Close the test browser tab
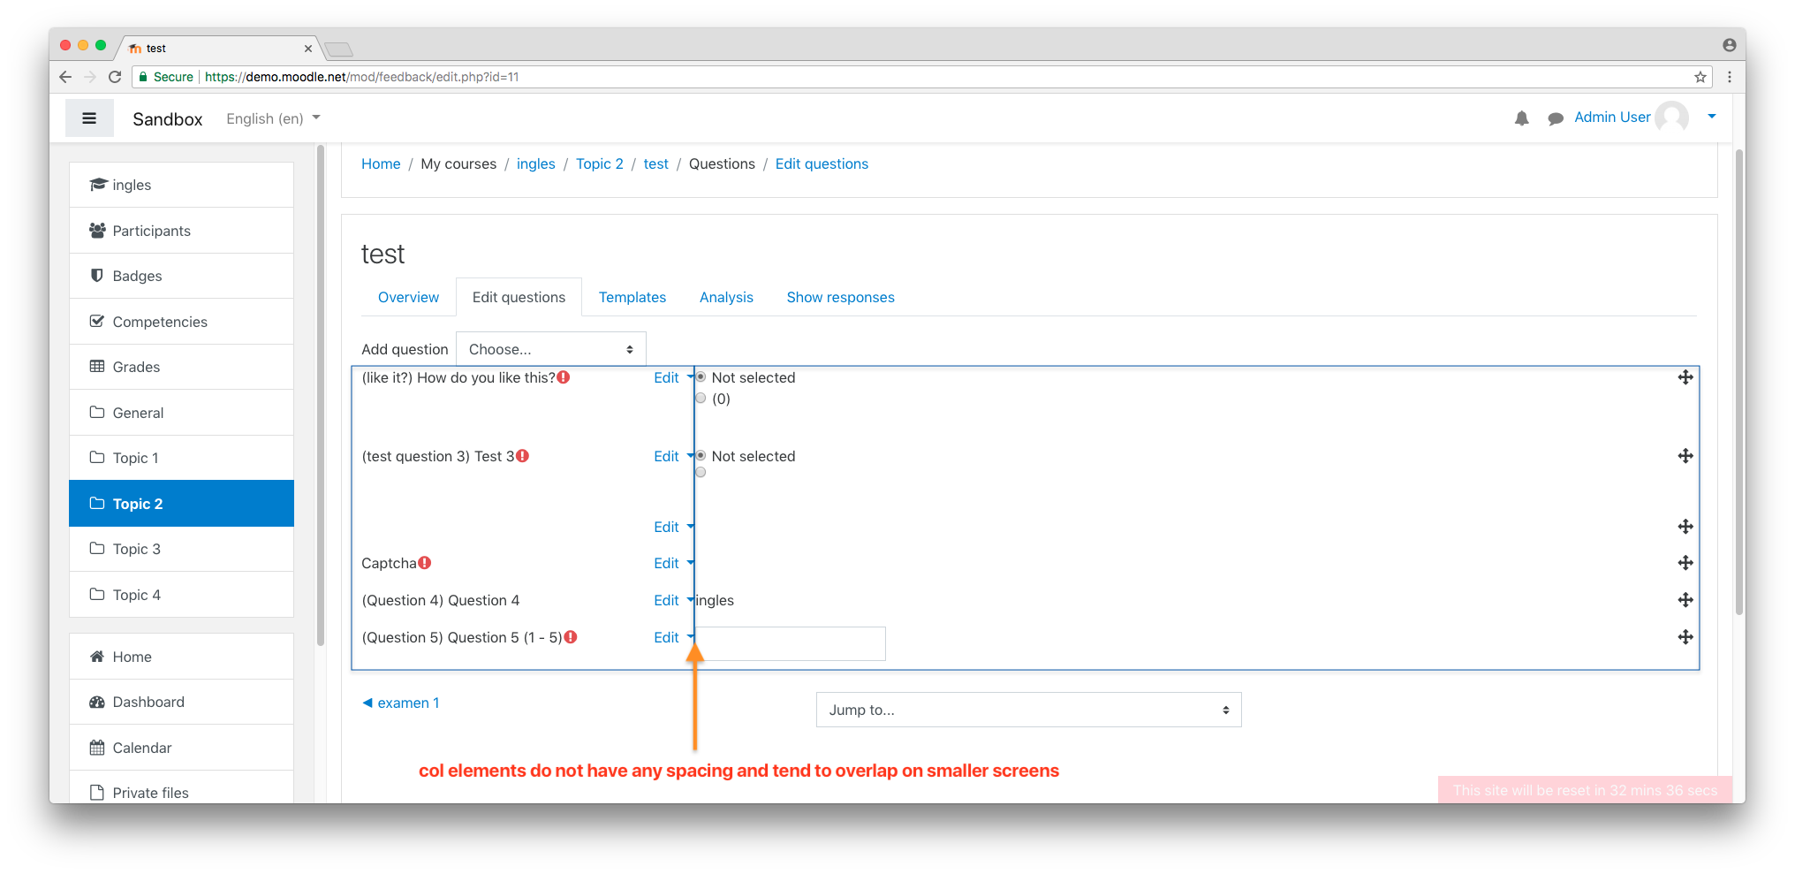 pos(307,49)
